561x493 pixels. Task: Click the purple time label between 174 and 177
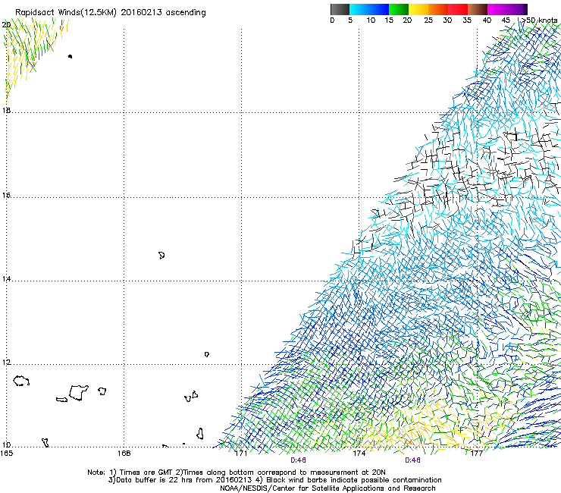click(412, 460)
